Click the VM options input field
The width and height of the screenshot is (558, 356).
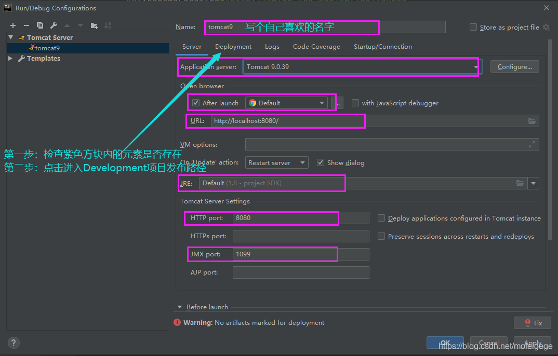coord(392,145)
